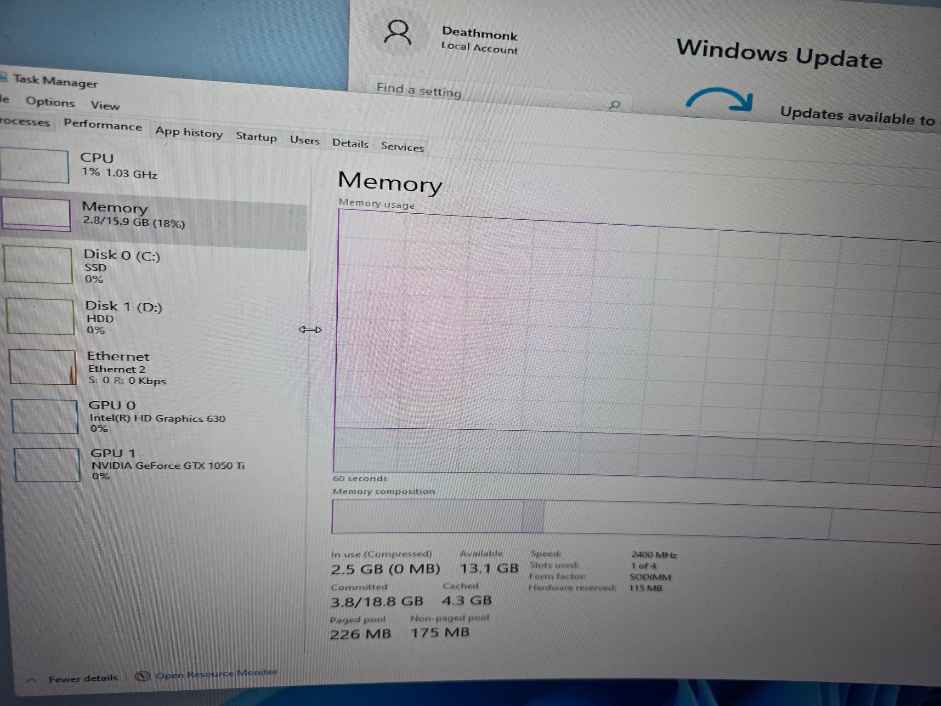Open the Startup tab
The height and width of the screenshot is (706, 941).
(x=256, y=137)
